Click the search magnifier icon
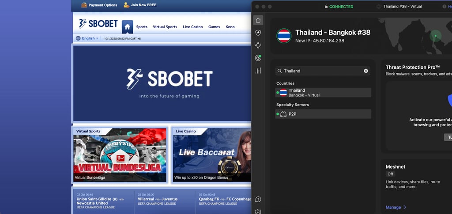The image size is (452, 214). point(279,71)
